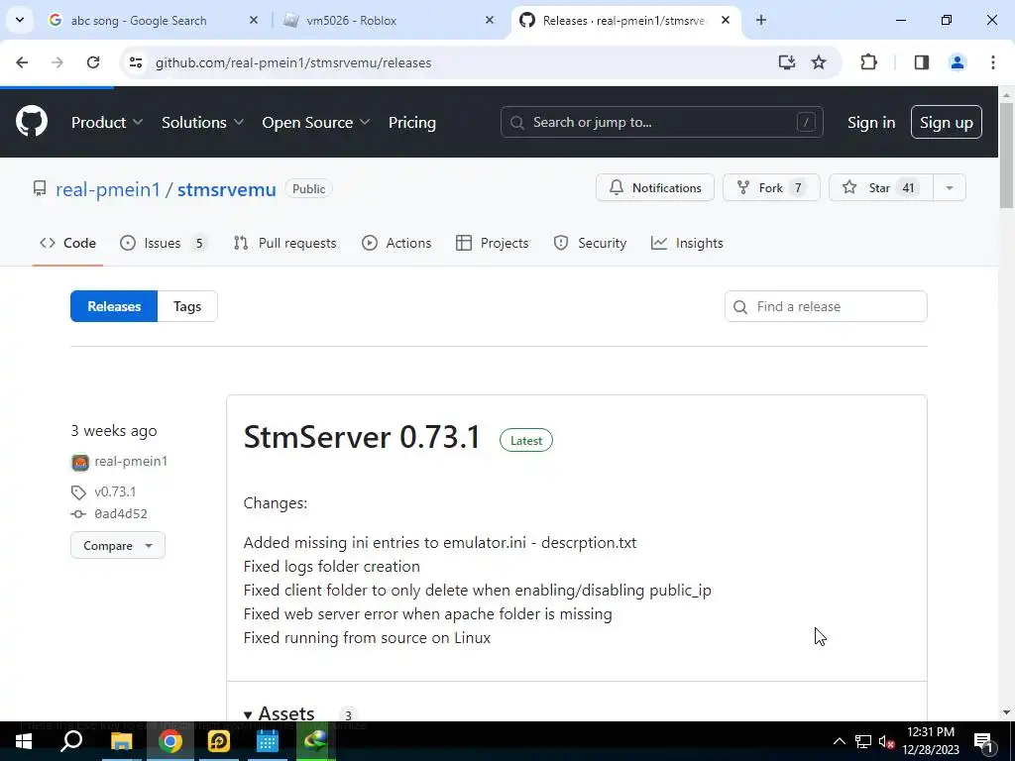Click the address bar URL
The image size is (1015, 761).
tap(293, 62)
